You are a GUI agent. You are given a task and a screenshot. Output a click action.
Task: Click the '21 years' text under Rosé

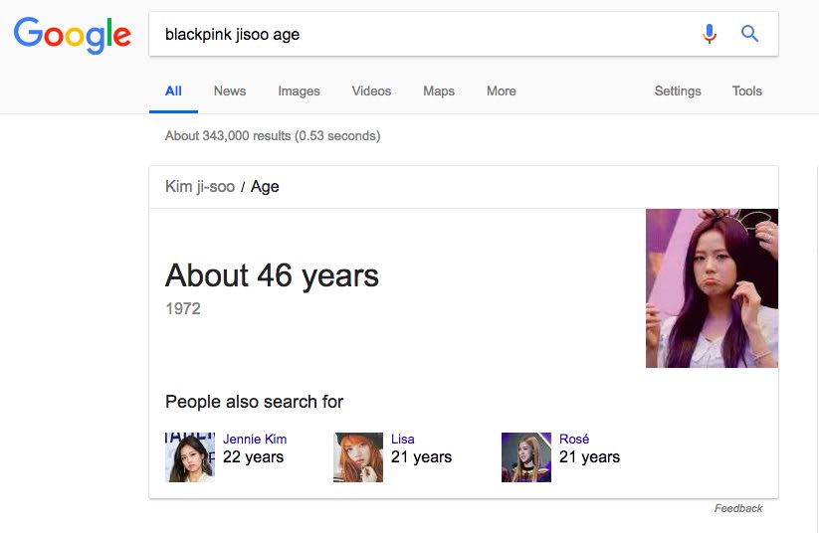590,457
